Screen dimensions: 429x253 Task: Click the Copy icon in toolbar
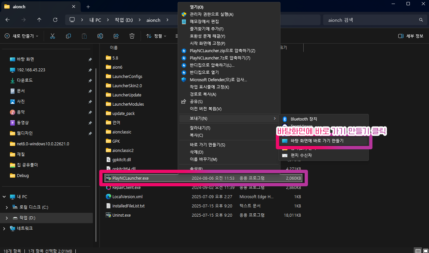click(68, 36)
